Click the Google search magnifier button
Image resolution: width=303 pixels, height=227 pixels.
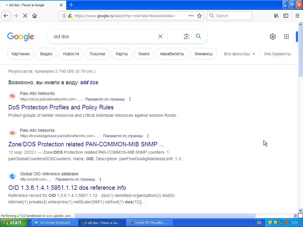198,36
